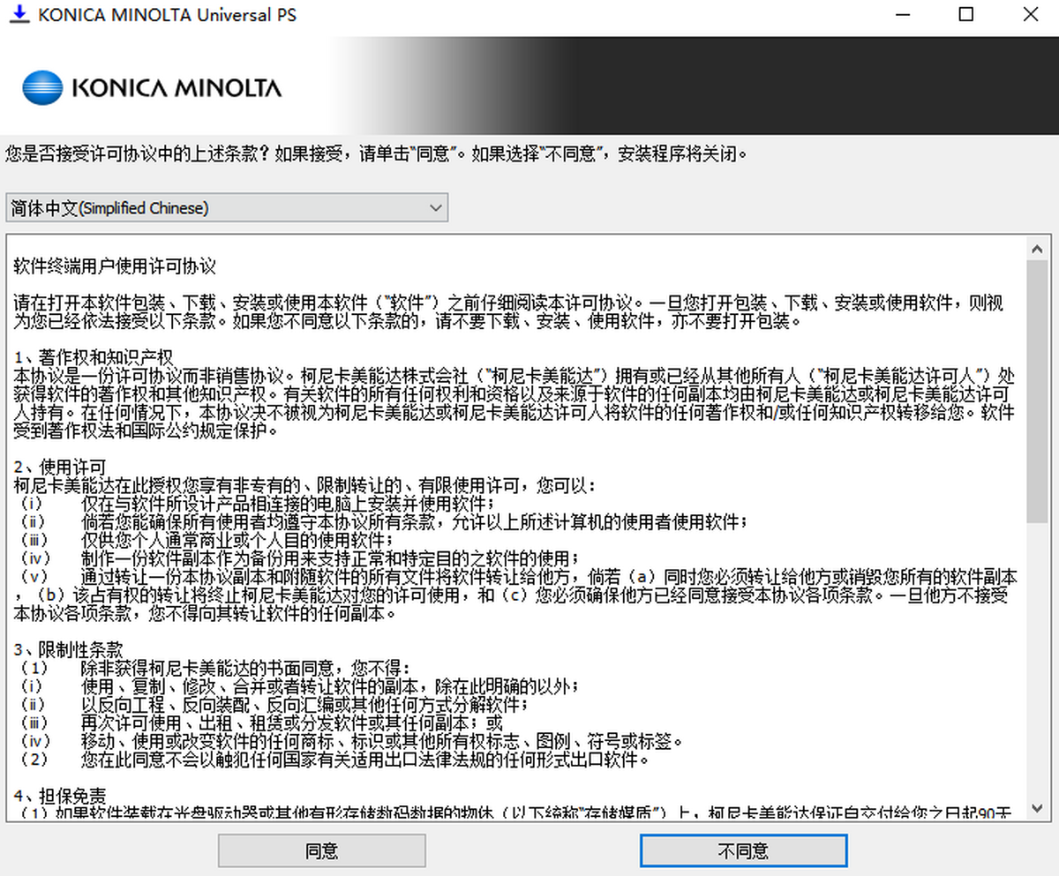Maximize the installer window

(967, 15)
